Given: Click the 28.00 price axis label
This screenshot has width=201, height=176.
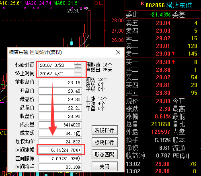Looking at the screenshot, I should 117,21.
